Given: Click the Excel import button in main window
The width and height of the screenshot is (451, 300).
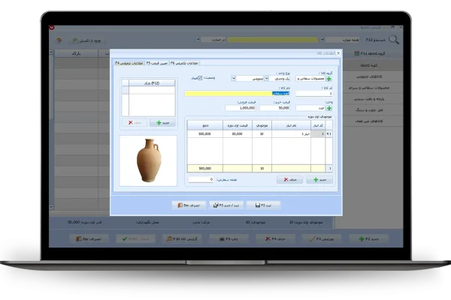Looking at the screenshot, I should pyautogui.click(x=86, y=40).
